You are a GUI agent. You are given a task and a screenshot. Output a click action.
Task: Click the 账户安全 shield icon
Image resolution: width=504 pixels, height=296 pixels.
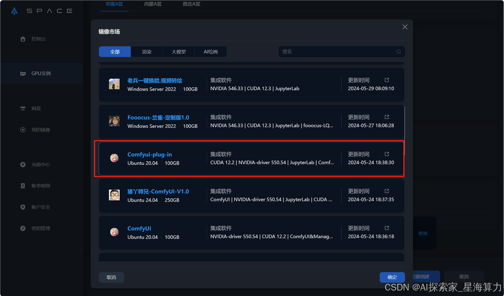23,207
